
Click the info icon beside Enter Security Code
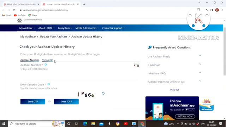(49, 84)
